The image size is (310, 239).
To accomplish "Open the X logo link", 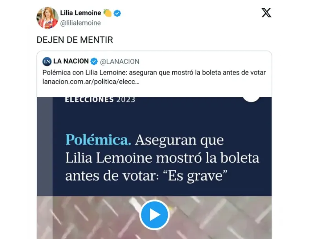I will [266, 13].
